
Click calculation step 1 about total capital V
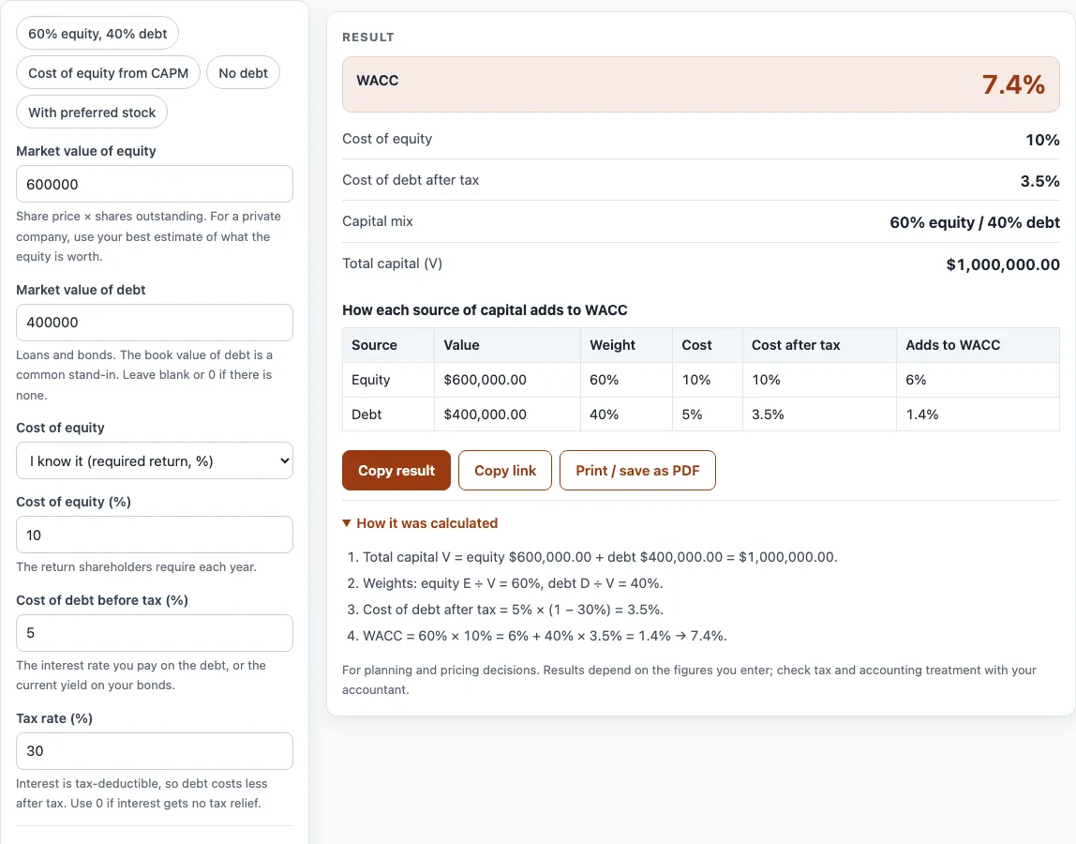(x=600, y=557)
